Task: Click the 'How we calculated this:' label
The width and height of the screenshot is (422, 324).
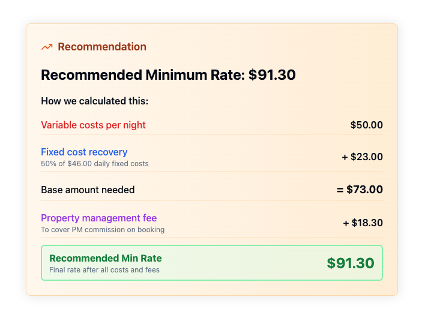Action: point(94,101)
